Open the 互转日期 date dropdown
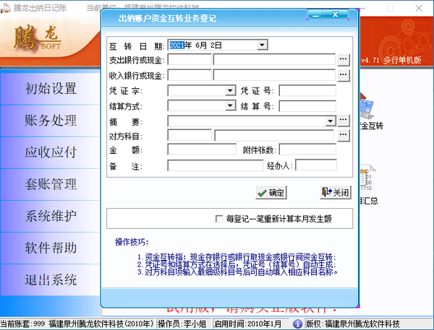The height and width of the screenshot is (330, 434). point(262,45)
